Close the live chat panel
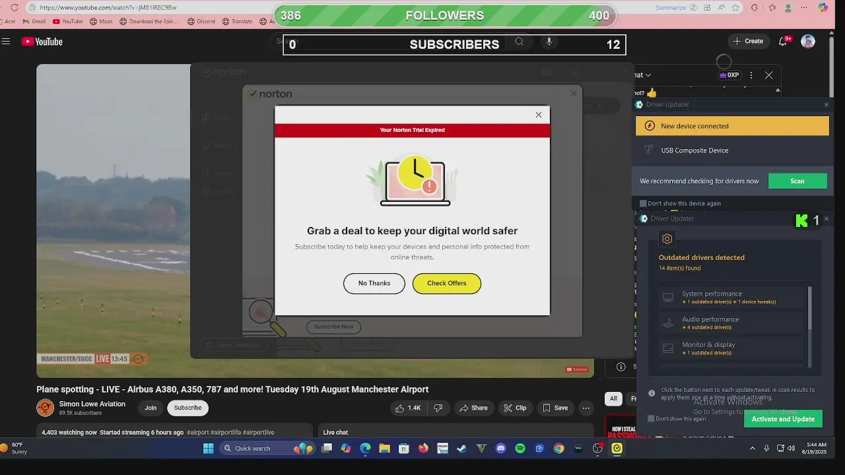 [768, 75]
